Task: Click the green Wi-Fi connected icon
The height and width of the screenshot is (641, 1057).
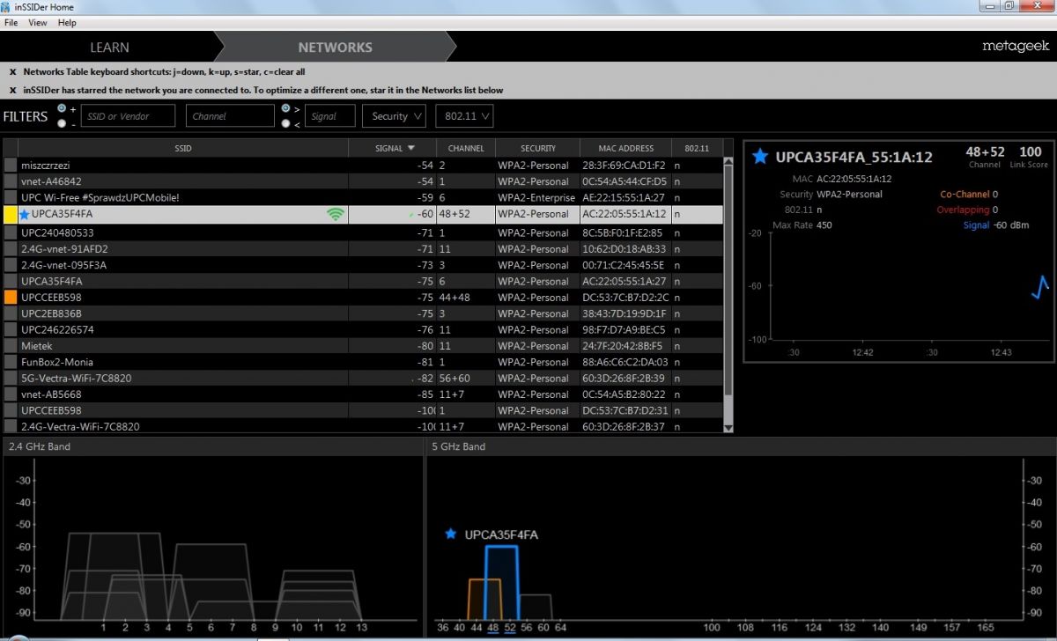Action: tap(335, 214)
